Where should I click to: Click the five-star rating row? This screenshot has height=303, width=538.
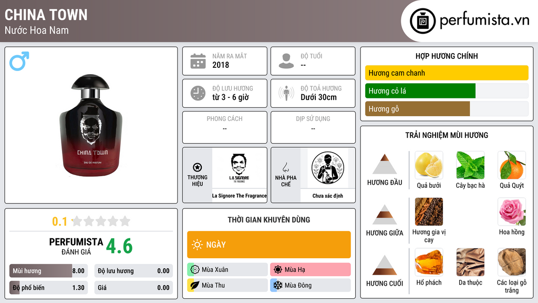101,221
